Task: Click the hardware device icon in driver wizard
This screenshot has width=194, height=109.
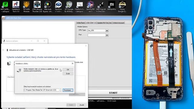Action: pos(9,63)
